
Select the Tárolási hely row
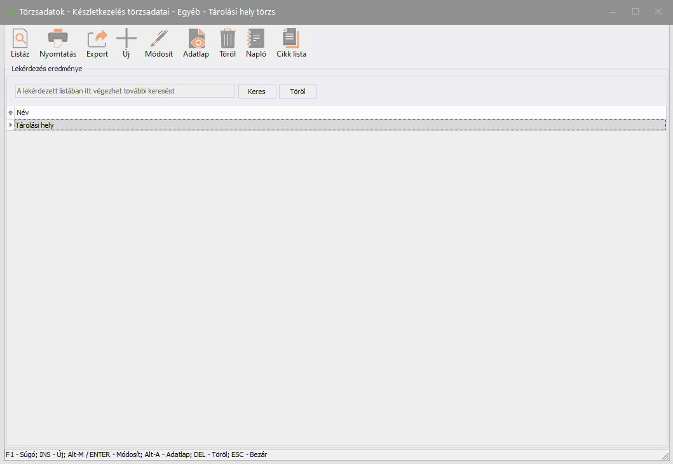[340, 125]
